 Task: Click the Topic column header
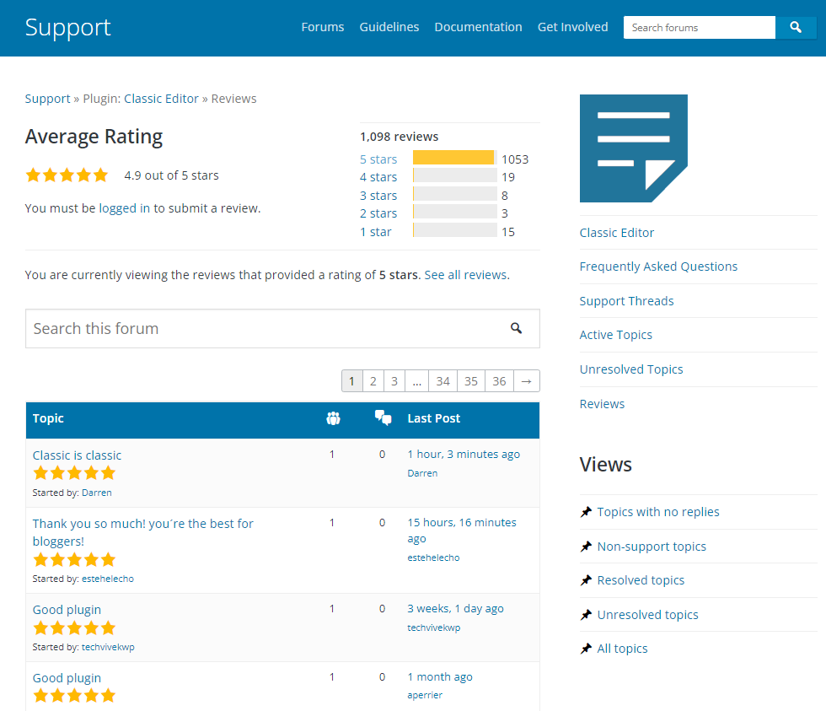(x=48, y=418)
